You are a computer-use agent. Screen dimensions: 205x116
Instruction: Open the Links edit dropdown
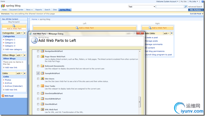(20, 73)
